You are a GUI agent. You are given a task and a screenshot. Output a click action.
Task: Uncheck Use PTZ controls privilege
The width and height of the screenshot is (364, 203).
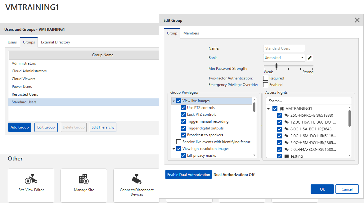tap(183, 108)
